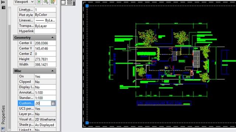Screen dimensions: 236x132
Task: Click the calculator icon in Custom scale
Action: (53, 103)
